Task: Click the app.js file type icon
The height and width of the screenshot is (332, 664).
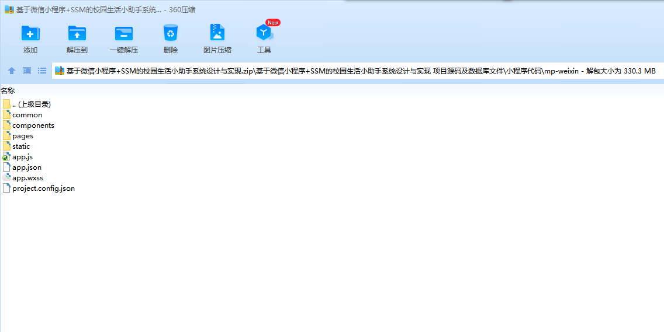Action: coord(6,157)
